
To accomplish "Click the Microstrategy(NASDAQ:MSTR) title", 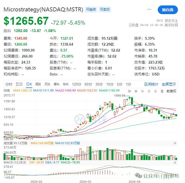I will [43, 10].
